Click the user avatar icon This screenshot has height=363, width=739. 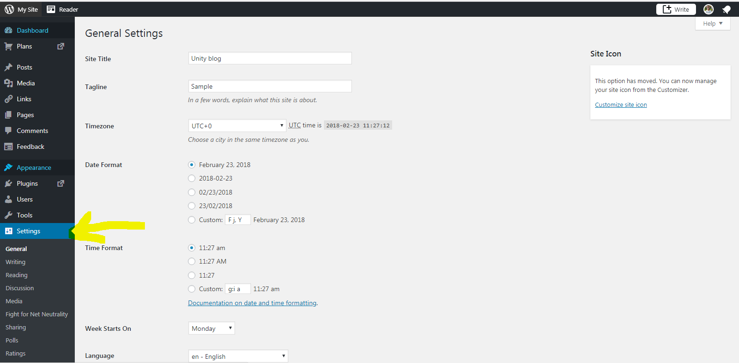point(708,9)
